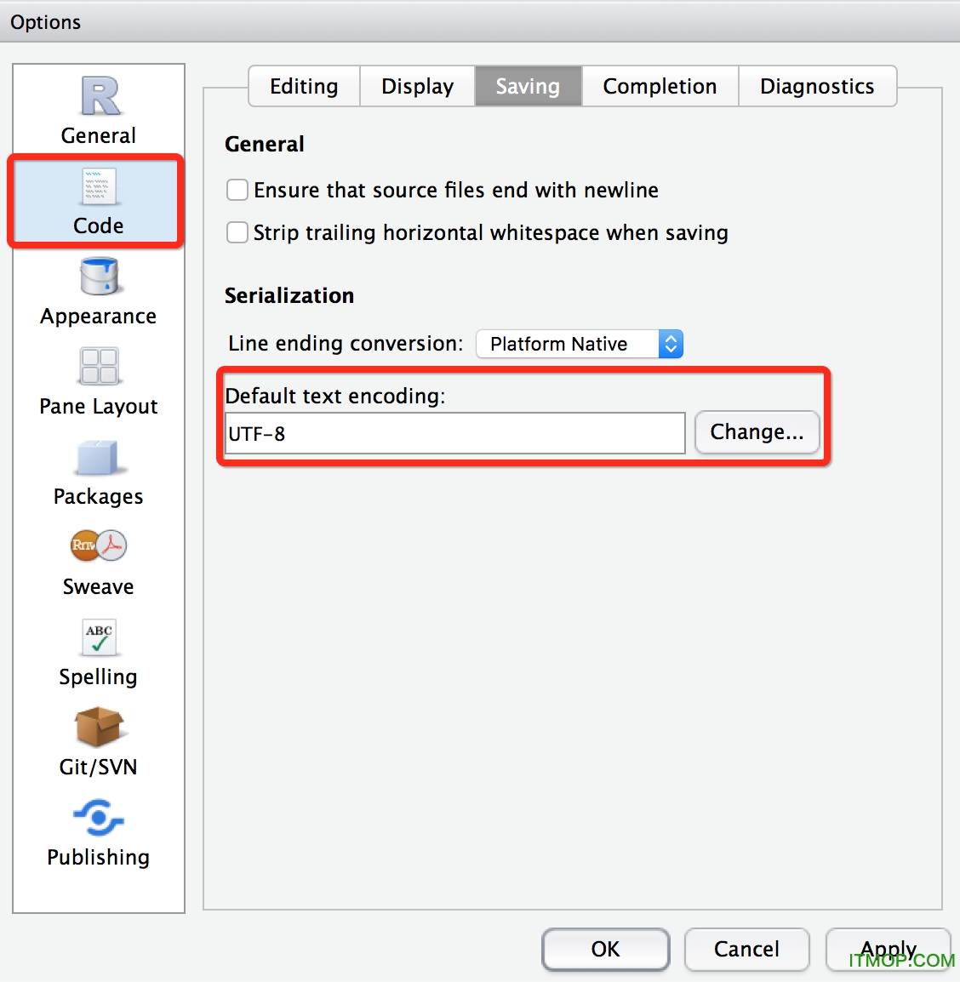Open the Appearance paint bucket icon
The height and width of the screenshot is (982, 960).
pos(98,277)
